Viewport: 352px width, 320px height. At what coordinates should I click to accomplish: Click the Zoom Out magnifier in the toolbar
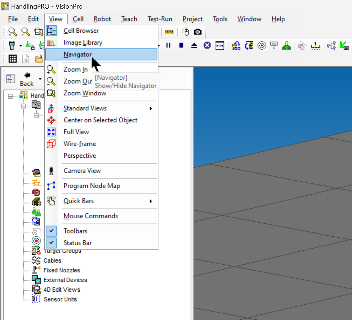click(x=26, y=32)
